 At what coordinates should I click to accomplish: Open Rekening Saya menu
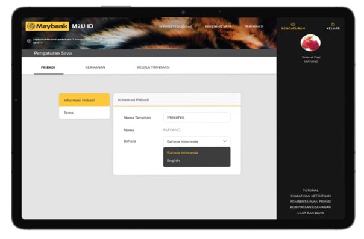pos(218,26)
